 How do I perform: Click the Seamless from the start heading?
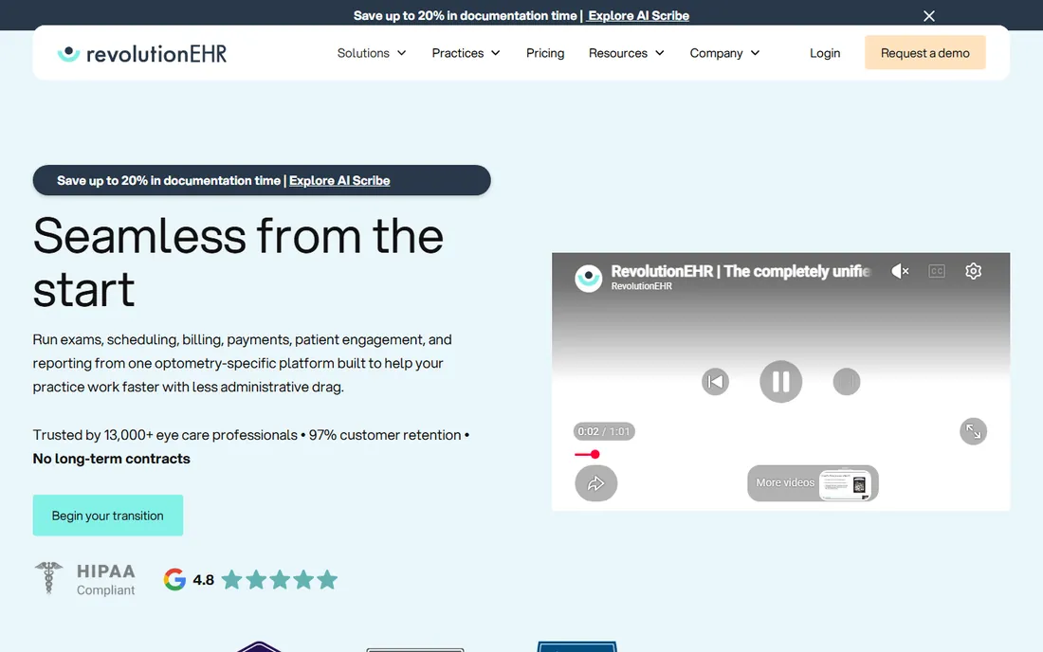click(238, 263)
